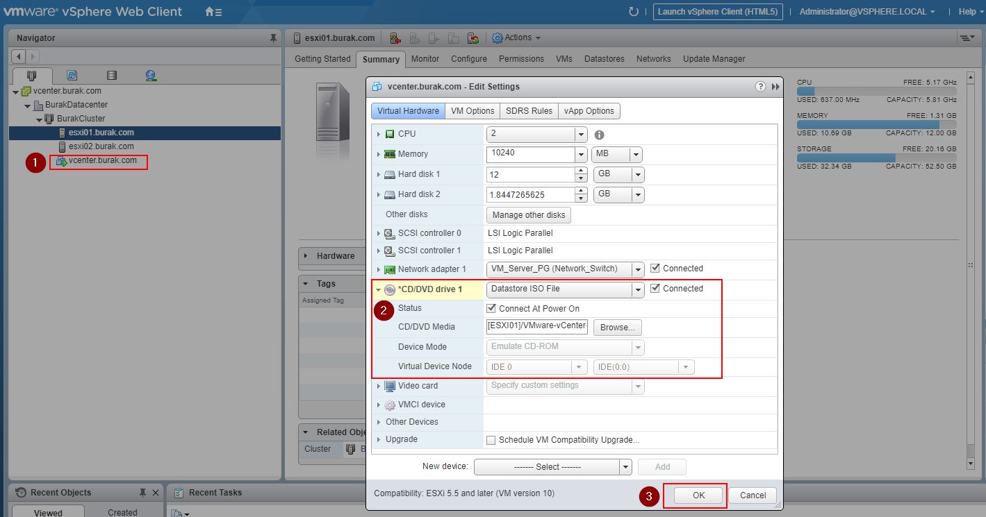The image size is (986, 517).
Task: Open the Configure tab
Action: tap(469, 59)
